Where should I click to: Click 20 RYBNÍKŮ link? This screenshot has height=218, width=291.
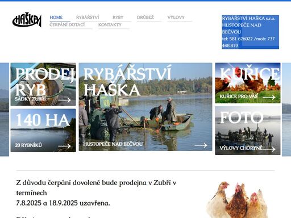[28, 145]
